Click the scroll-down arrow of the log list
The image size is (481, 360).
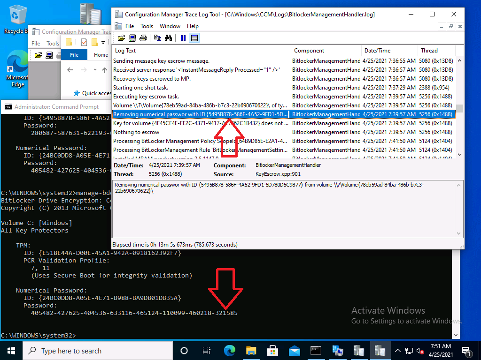(459, 155)
